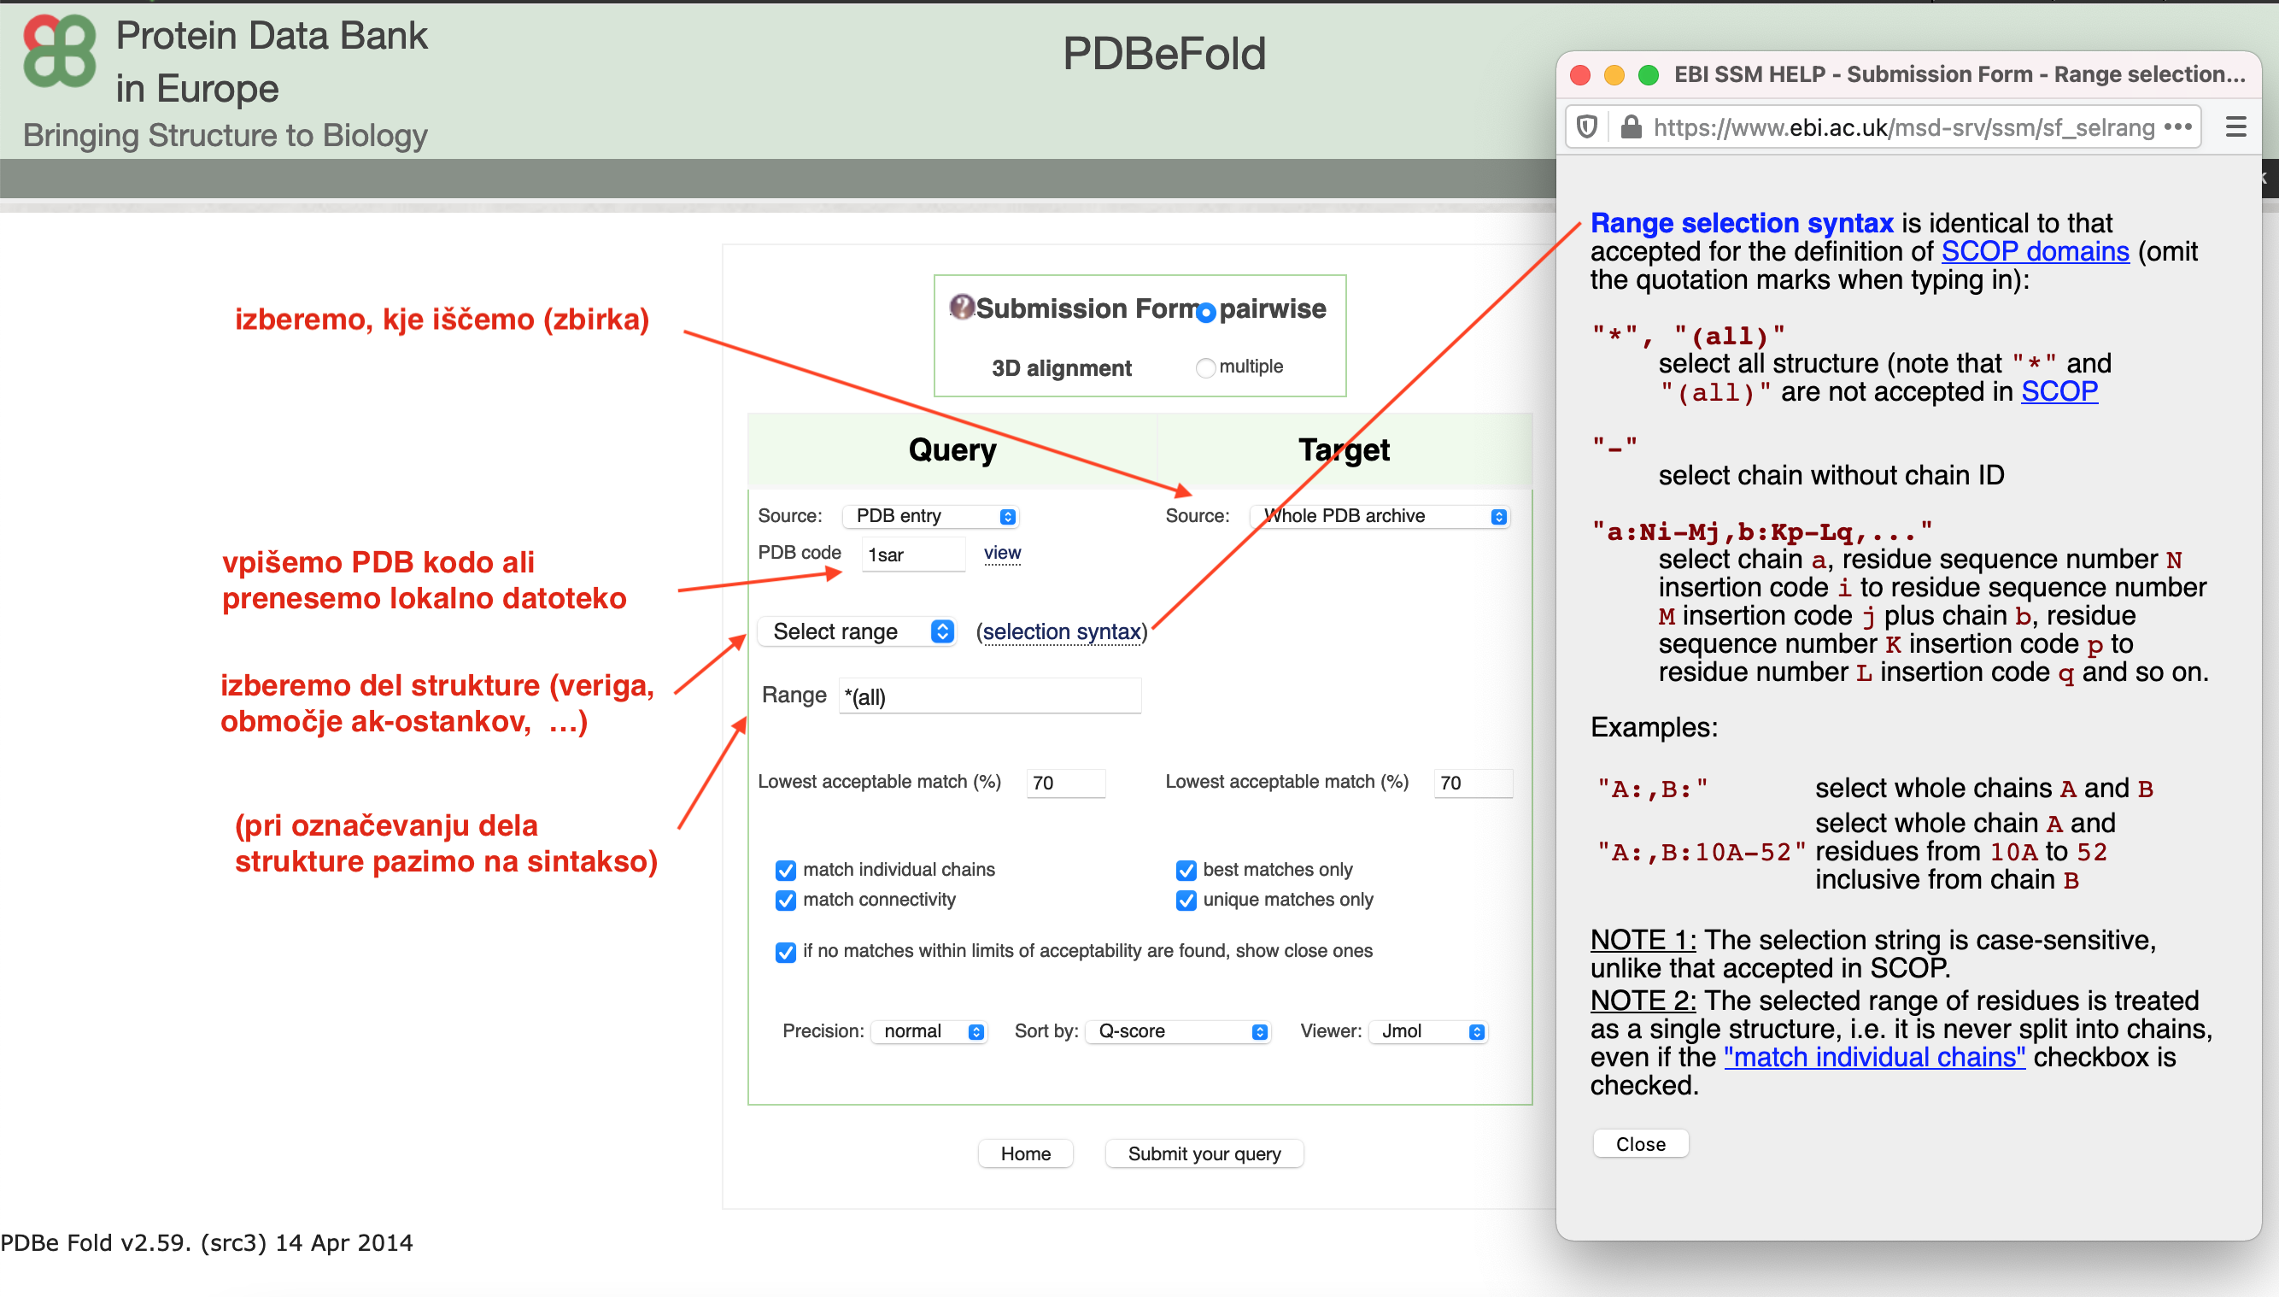Open the hamburger menu in the help window

pyautogui.click(x=2235, y=126)
